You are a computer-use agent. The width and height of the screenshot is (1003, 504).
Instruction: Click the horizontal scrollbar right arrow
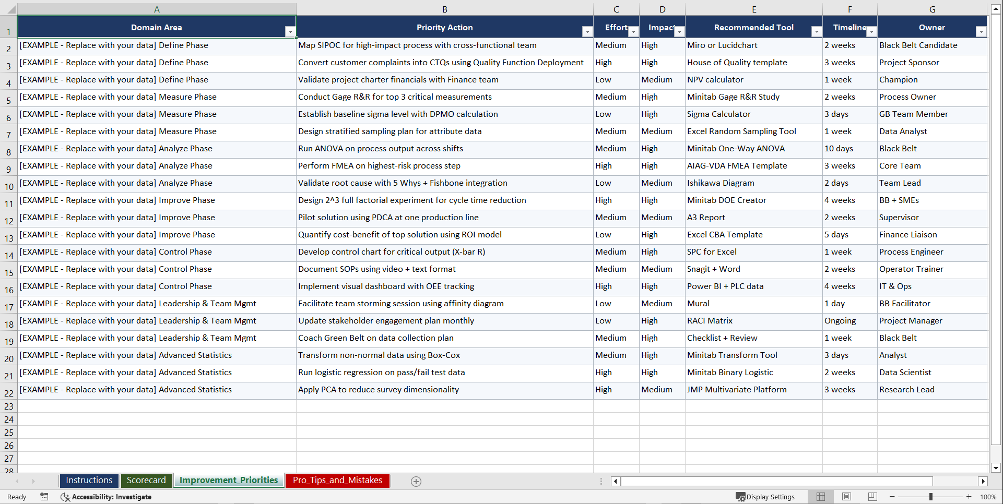pyautogui.click(x=984, y=481)
